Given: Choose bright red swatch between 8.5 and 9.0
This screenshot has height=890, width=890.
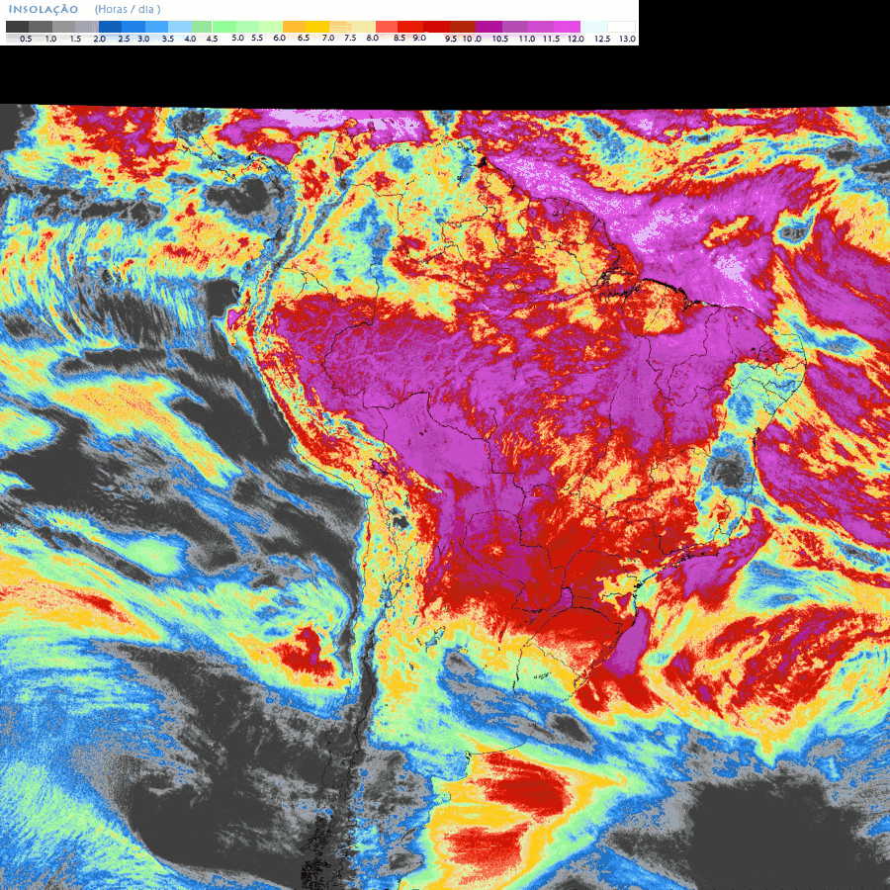Looking at the screenshot, I should point(409,27).
